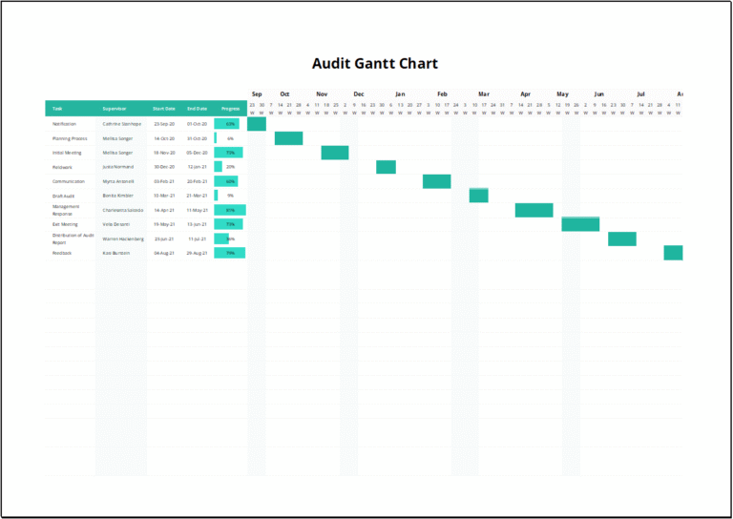This screenshot has width=733, height=519.
Task: Select the Draft Audit Gantt bar in March
Action: [479, 196]
